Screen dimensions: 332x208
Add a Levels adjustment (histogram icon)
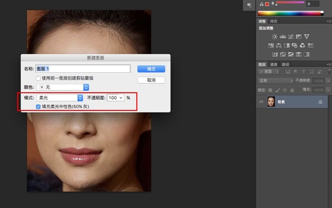[283, 36]
